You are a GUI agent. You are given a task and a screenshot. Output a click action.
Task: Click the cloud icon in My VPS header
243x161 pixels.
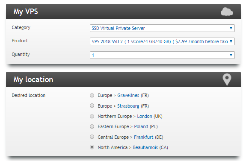point(227,12)
